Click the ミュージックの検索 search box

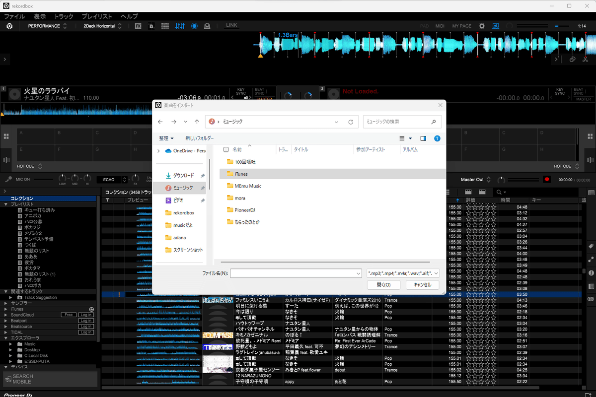[402, 122]
